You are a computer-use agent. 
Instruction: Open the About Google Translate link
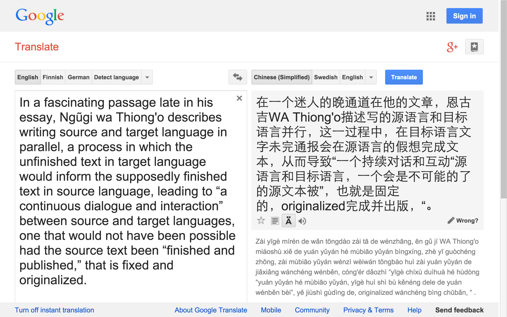[x=211, y=310]
